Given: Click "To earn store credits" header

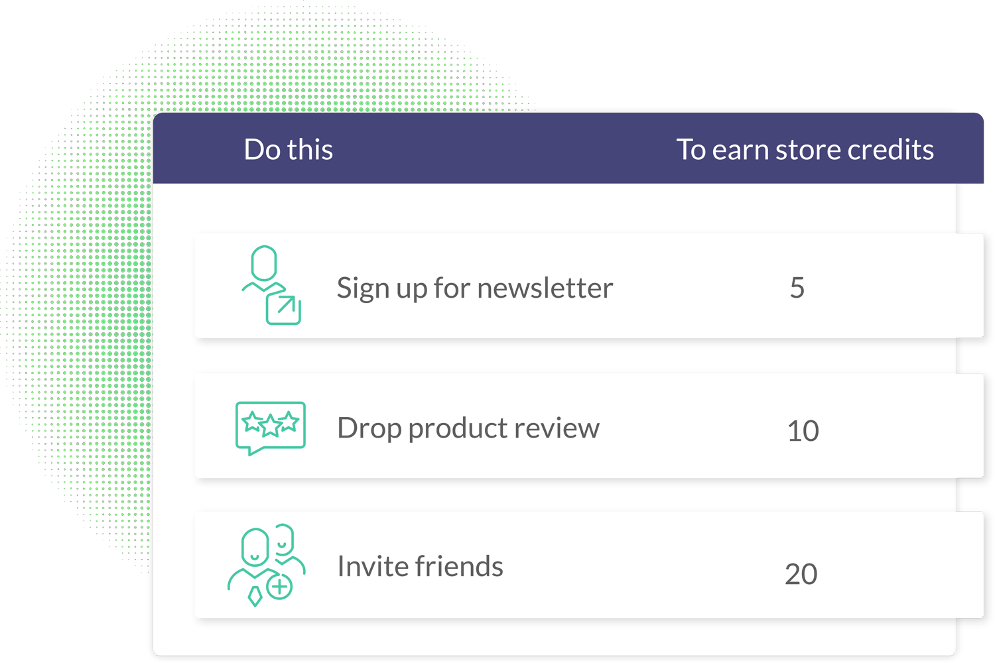Looking at the screenshot, I should click(805, 149).
